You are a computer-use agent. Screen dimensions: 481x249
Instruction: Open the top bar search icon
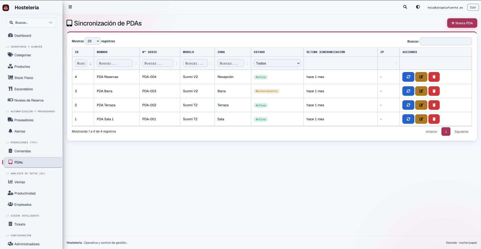click(x=405, y=7)
